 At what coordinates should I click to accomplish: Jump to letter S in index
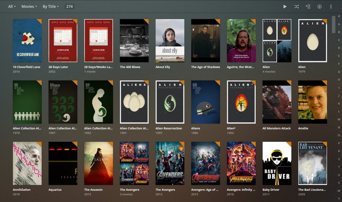point(339,159)
